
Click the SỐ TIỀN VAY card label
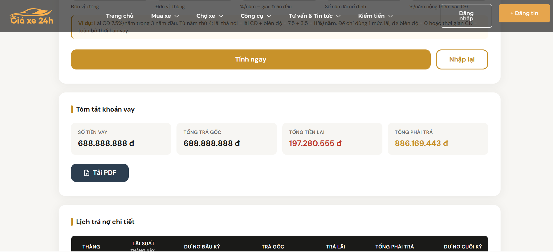(x=93, y=132)
